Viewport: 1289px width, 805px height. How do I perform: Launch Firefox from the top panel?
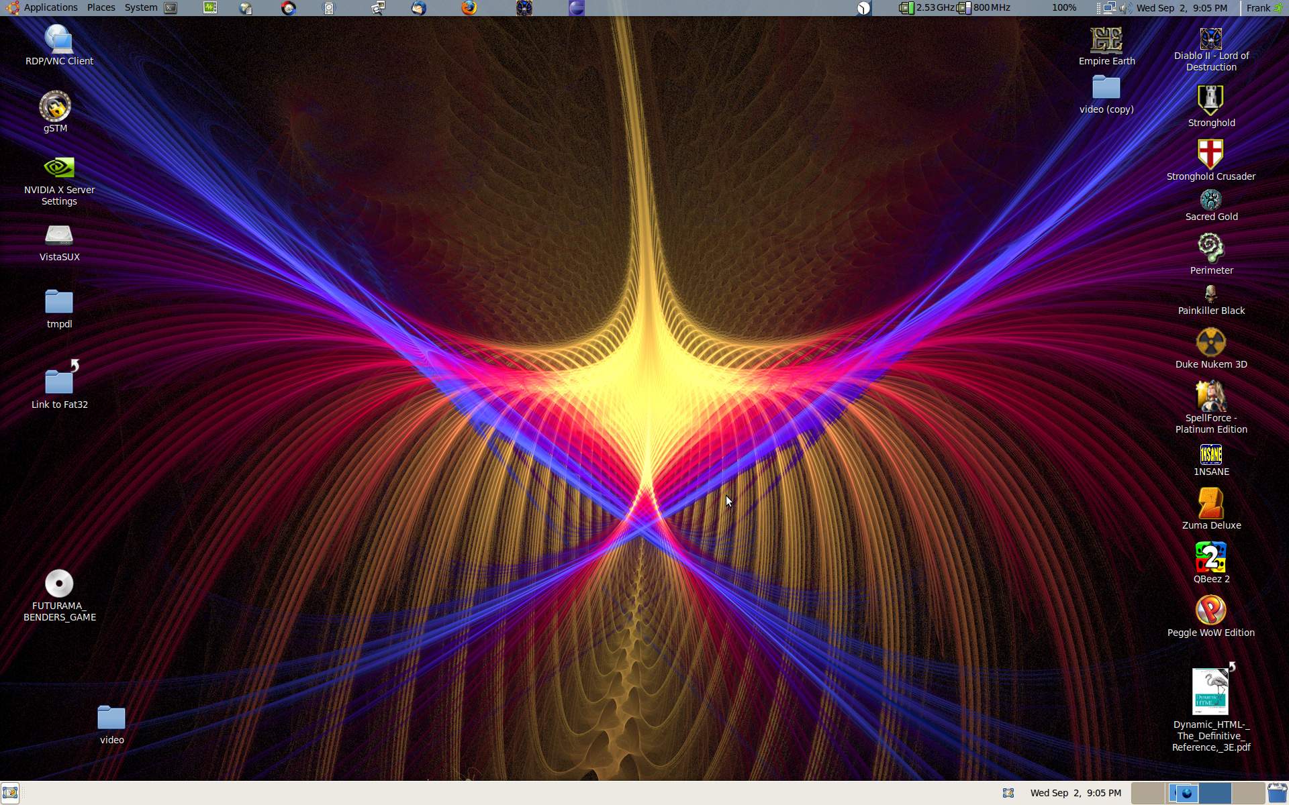pyautogui.click(x=469, y=8)
